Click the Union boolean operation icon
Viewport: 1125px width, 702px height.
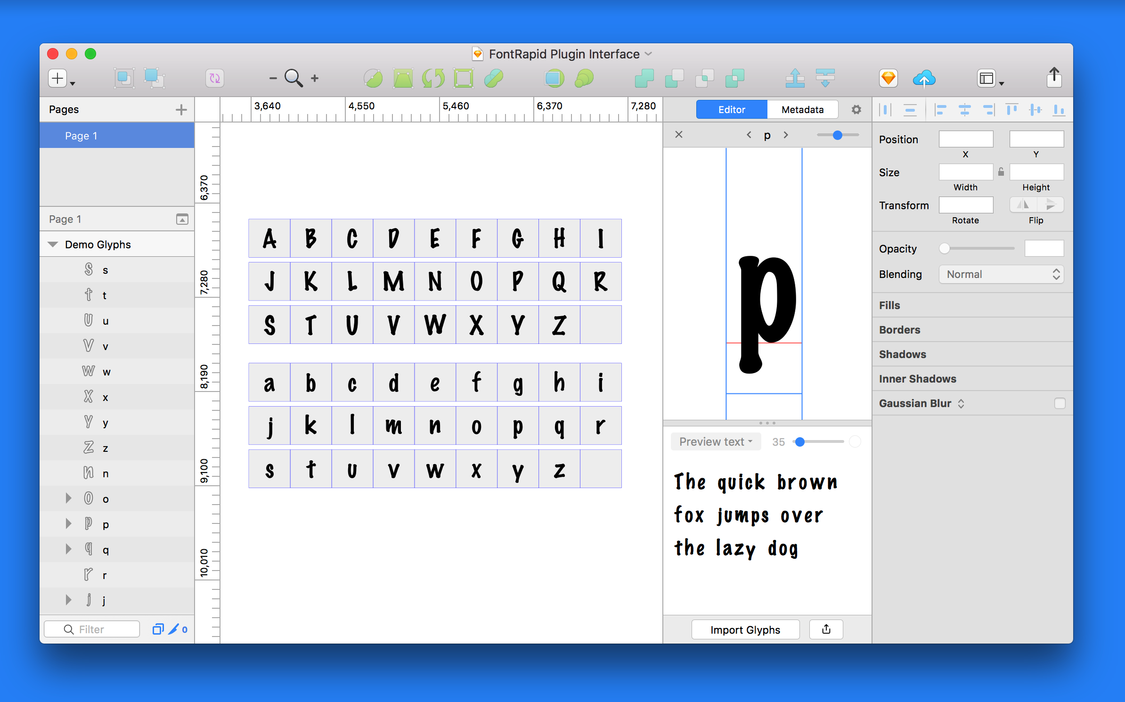(x=644, y=78)
